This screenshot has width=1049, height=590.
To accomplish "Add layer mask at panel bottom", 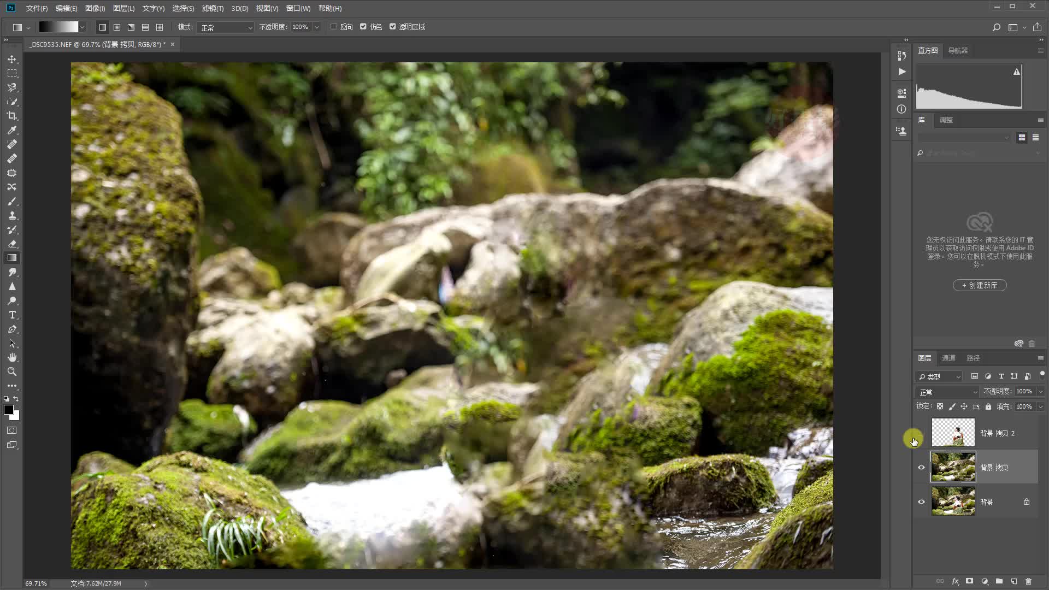I will (x=970, y=581).
